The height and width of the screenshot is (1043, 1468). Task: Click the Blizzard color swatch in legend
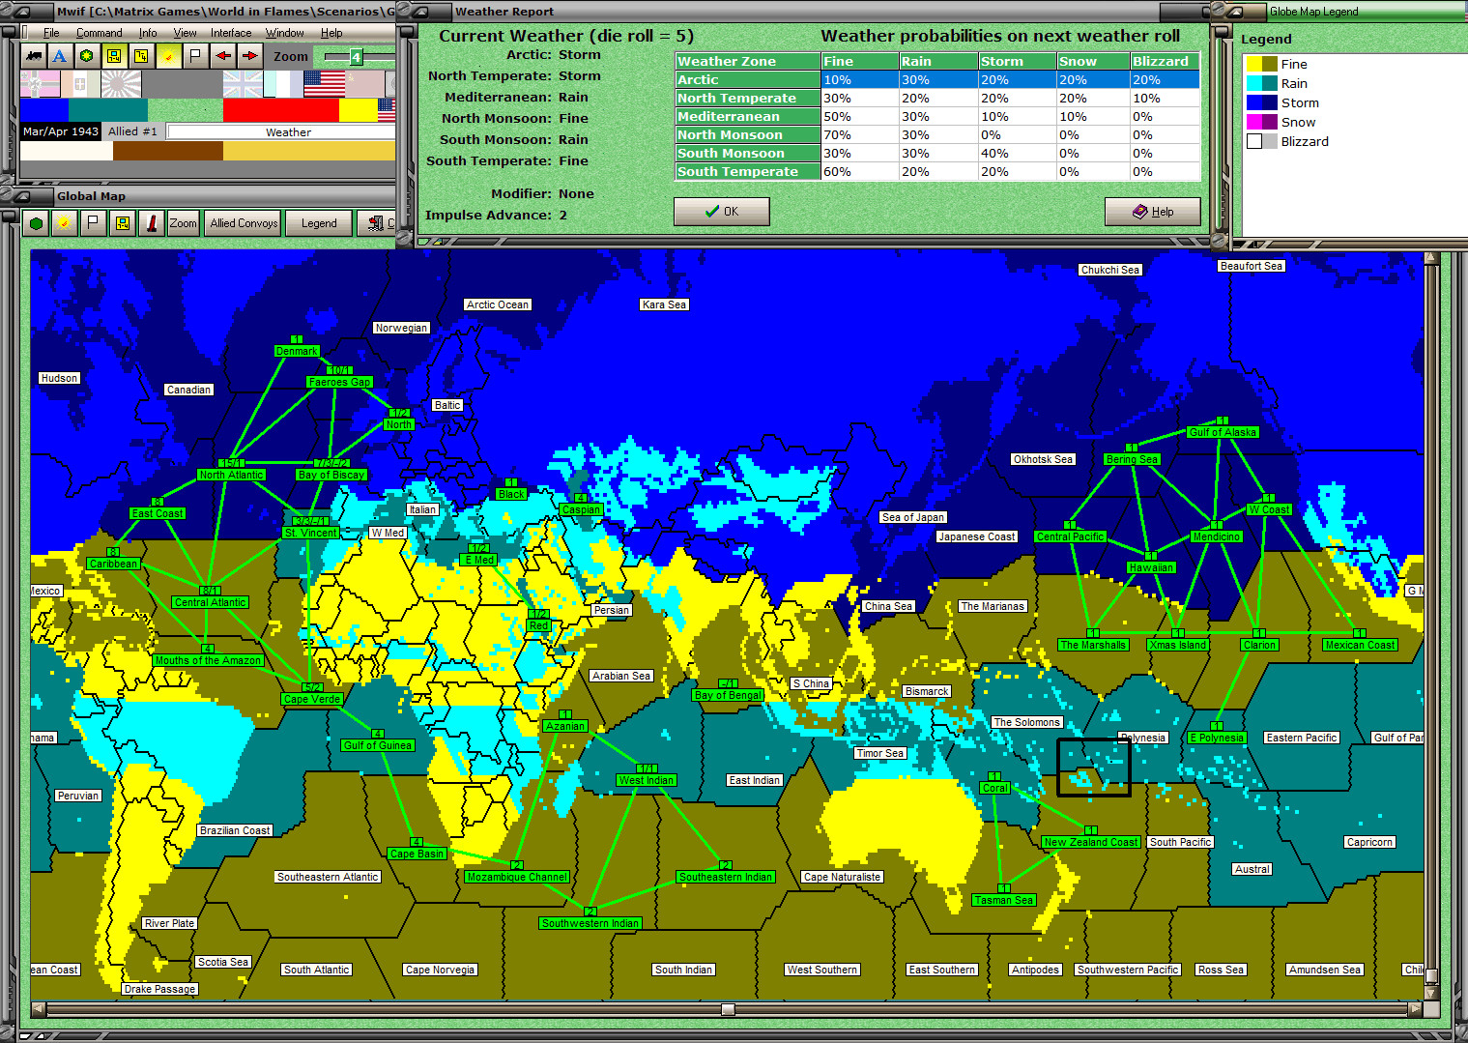point(1261,141)
